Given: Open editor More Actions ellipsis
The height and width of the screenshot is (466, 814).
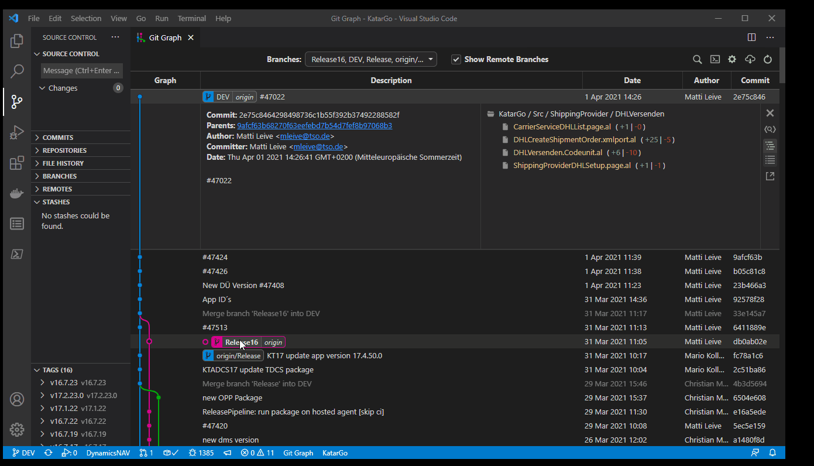Looking at the screenshot, I should [770, 37].
